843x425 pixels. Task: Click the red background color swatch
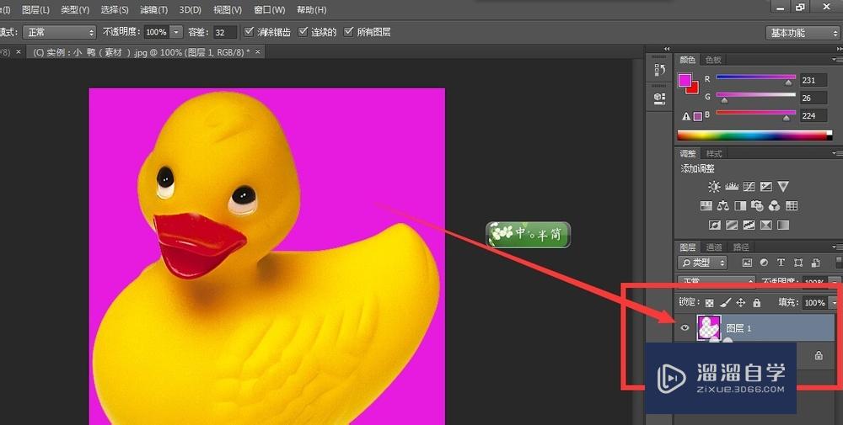(694, 88)
